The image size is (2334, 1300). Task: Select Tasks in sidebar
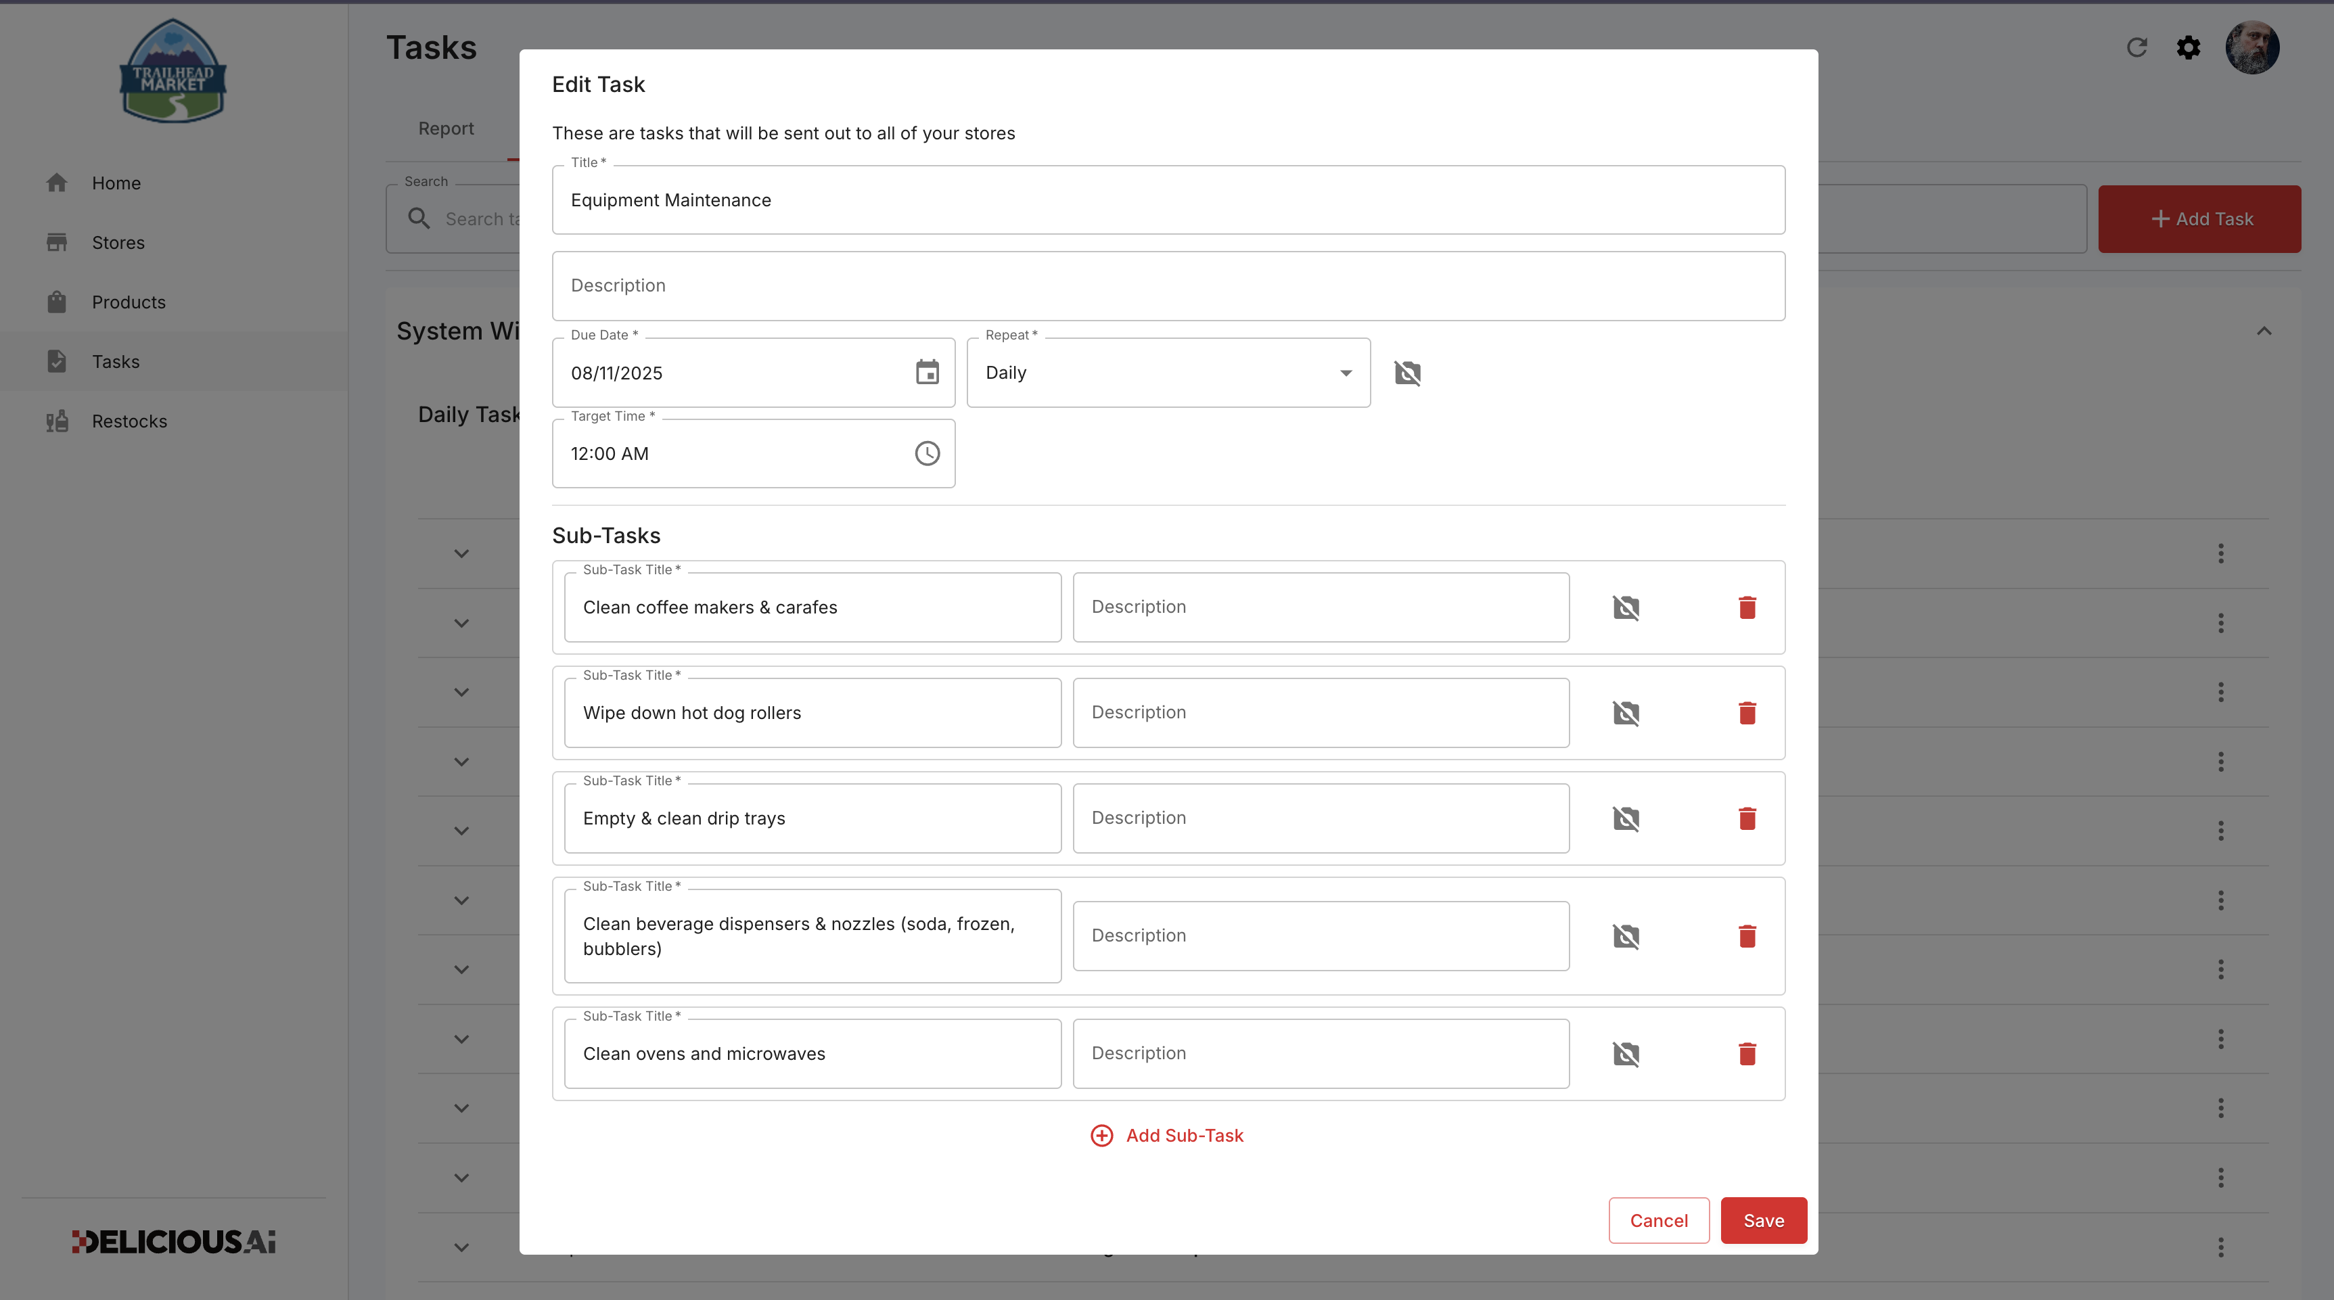tap(174, 361)
